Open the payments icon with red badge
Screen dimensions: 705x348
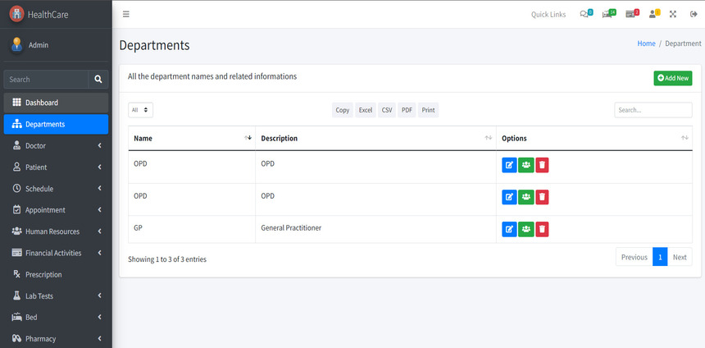pyautogui.click(x=631, y=14)
